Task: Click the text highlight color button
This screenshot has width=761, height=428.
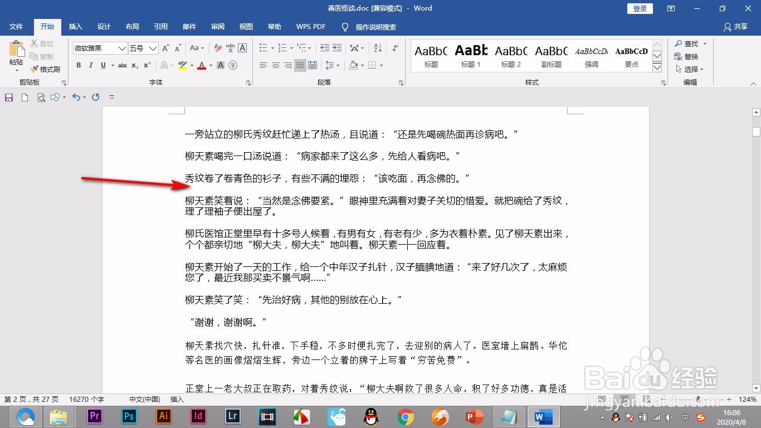Action: (182, 65)
